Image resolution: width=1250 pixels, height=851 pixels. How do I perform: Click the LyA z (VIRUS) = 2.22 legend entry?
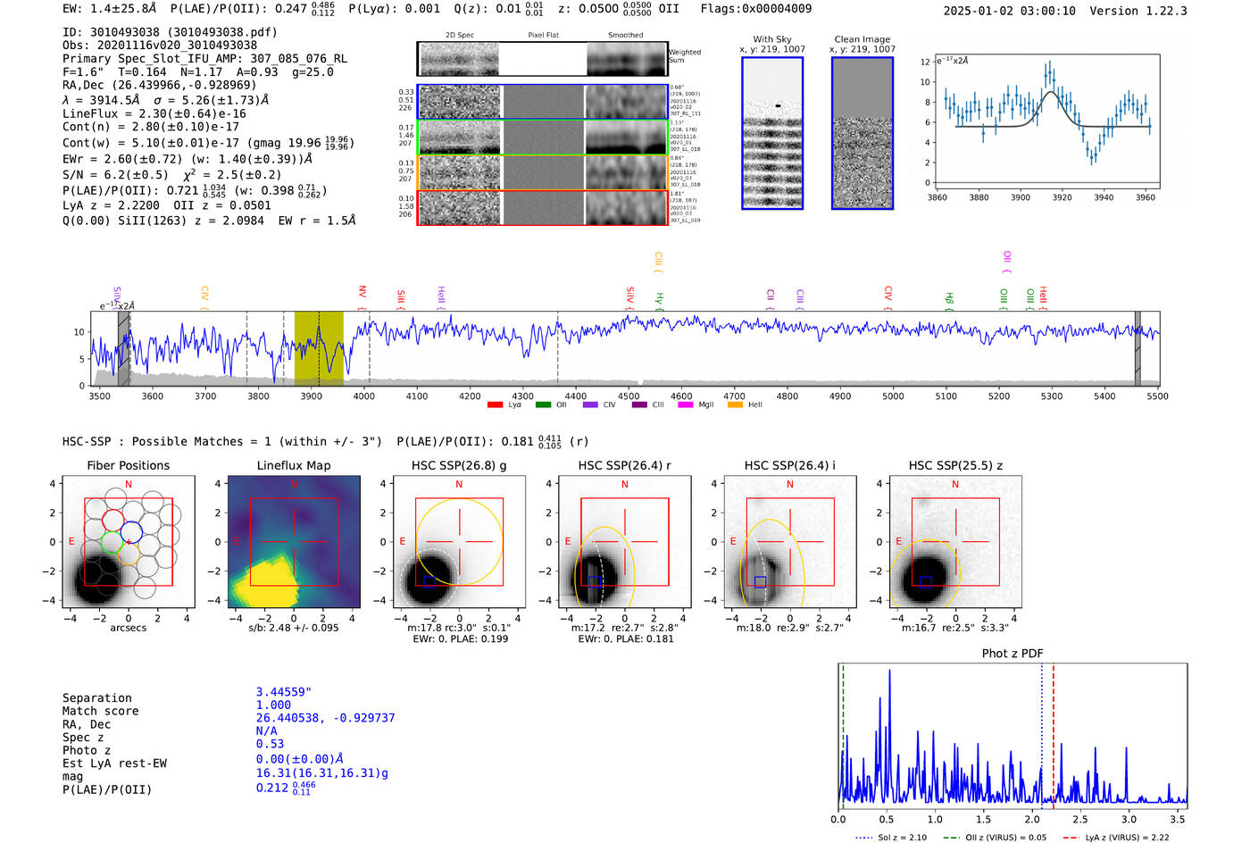[1115, 838]
